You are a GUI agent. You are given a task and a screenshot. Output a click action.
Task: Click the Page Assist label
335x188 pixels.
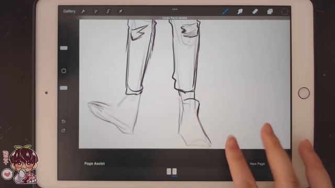click(94, 163)
